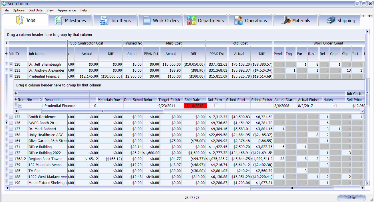The width and height of the screenshot is (374, 202).
Task: Click the Work Orders document icon
Action: (x=147, y=21)
